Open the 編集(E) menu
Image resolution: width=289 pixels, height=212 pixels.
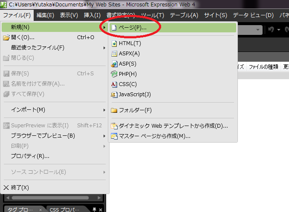pos(45,15)
